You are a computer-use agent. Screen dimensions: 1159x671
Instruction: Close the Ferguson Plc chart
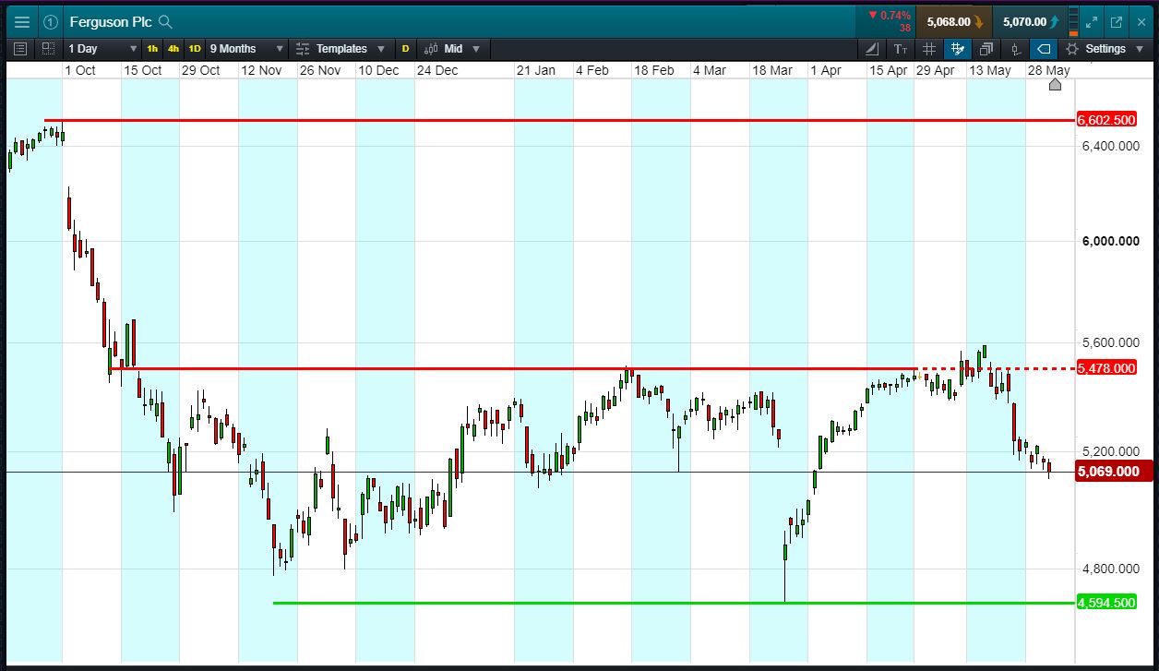point(1141,21)
